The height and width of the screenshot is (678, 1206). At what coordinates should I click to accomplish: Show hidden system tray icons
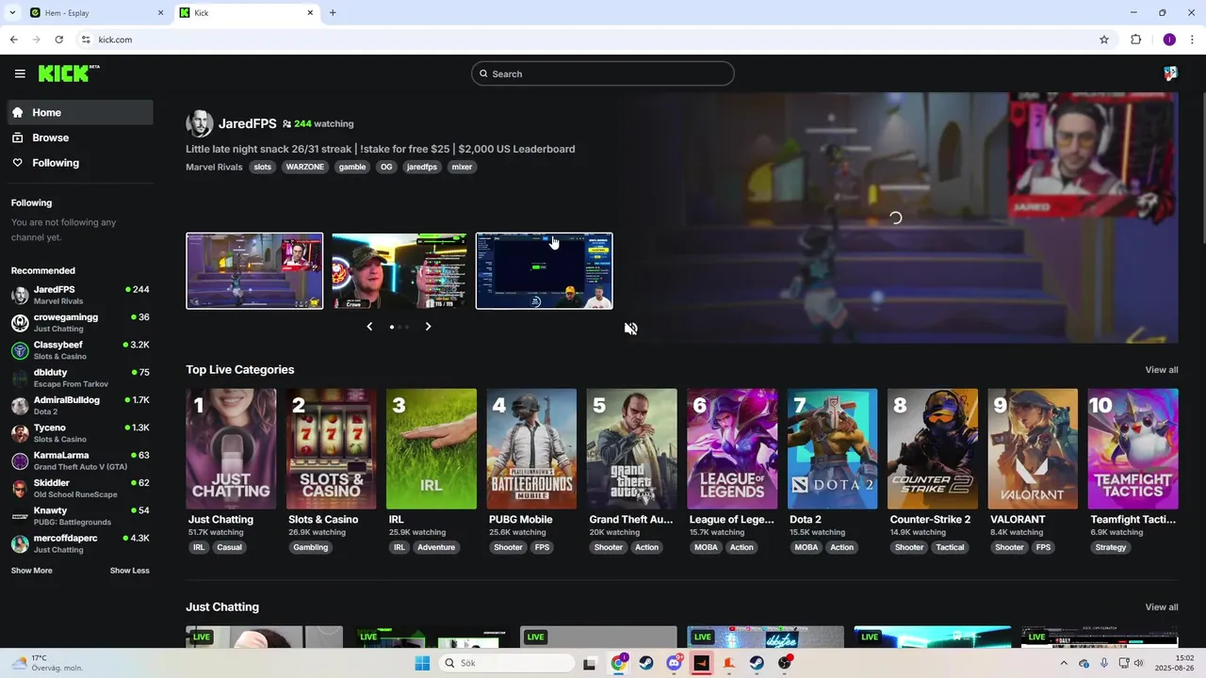click(x=1064, y=663)
